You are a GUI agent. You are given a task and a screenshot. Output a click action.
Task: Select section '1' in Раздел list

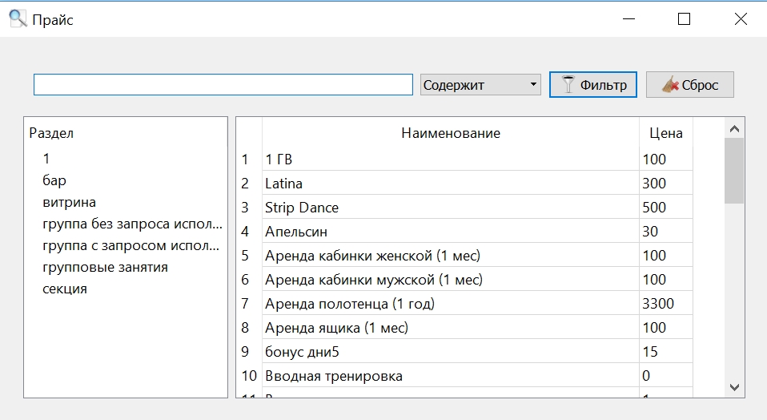click(46, 159)
